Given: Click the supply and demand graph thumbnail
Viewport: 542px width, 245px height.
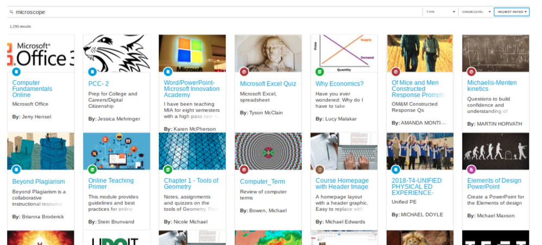Looking at the screenshot, I should pyautogui.click(x=344, y=53).
